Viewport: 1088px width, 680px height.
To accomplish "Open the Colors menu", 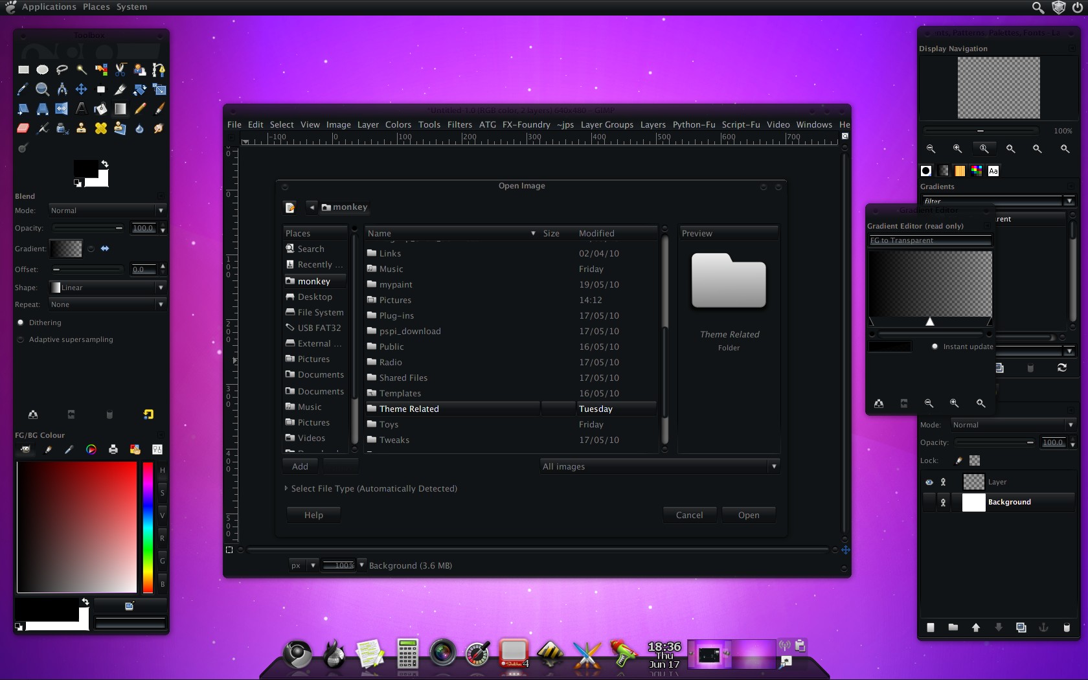I will tap(398, 125).
